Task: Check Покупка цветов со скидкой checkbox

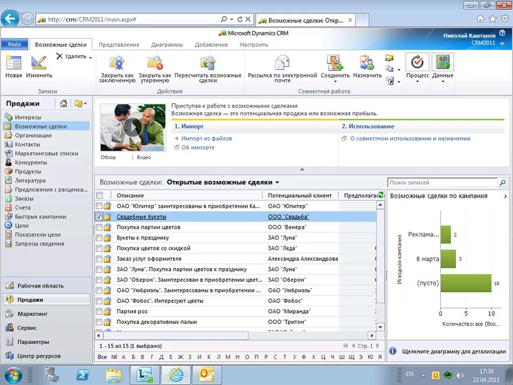Action: click(99, 248)
